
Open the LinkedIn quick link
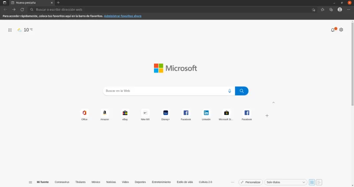pyautogui.click(x=206, y=115)
